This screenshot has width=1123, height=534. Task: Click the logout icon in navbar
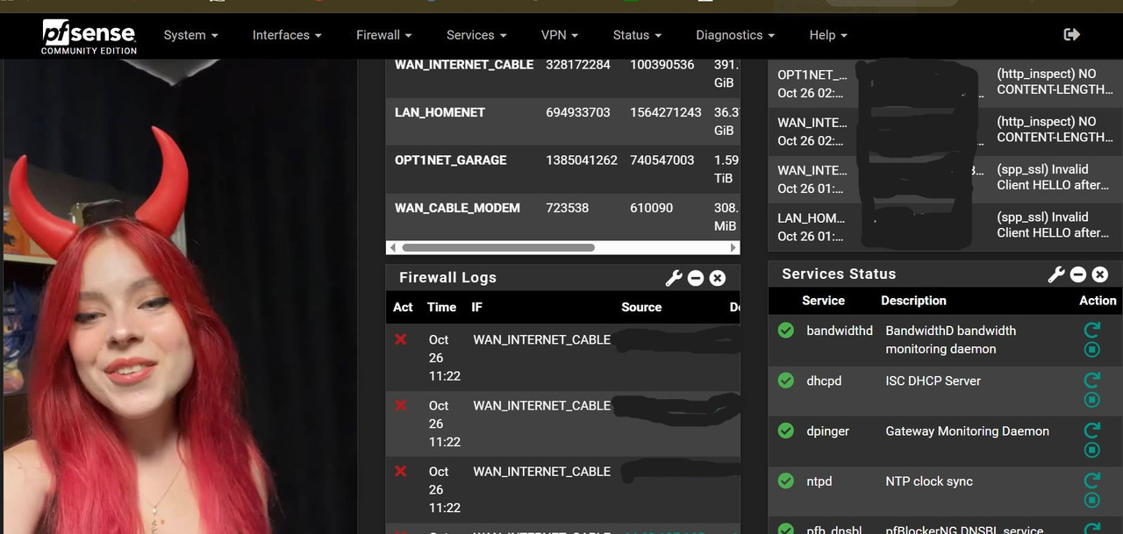1071,34
